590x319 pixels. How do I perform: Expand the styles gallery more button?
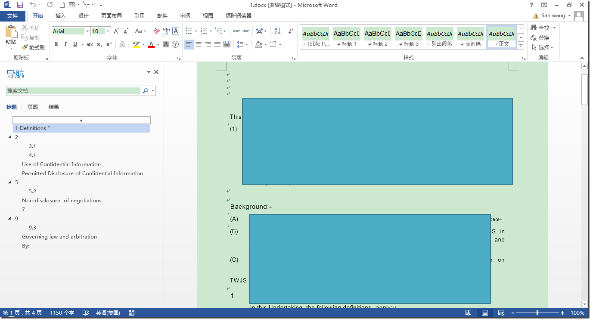click(521, 46)
